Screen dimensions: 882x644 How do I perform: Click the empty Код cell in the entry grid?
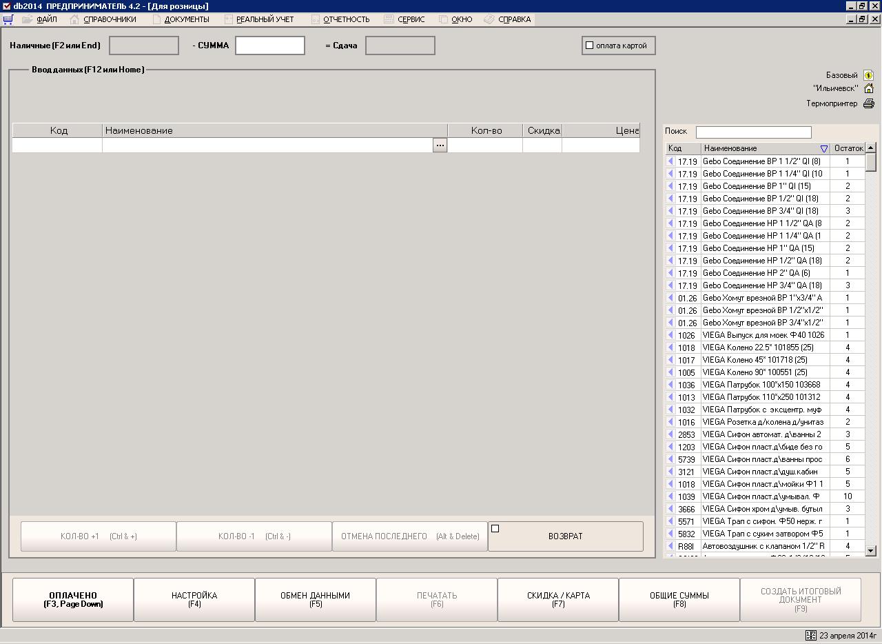[57, 145]
